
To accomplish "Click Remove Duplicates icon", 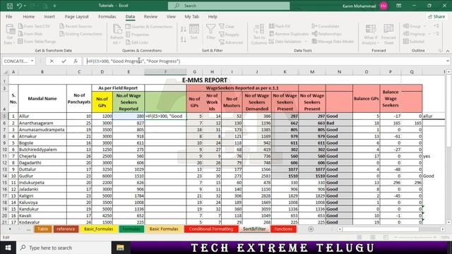I will [271, 34].
